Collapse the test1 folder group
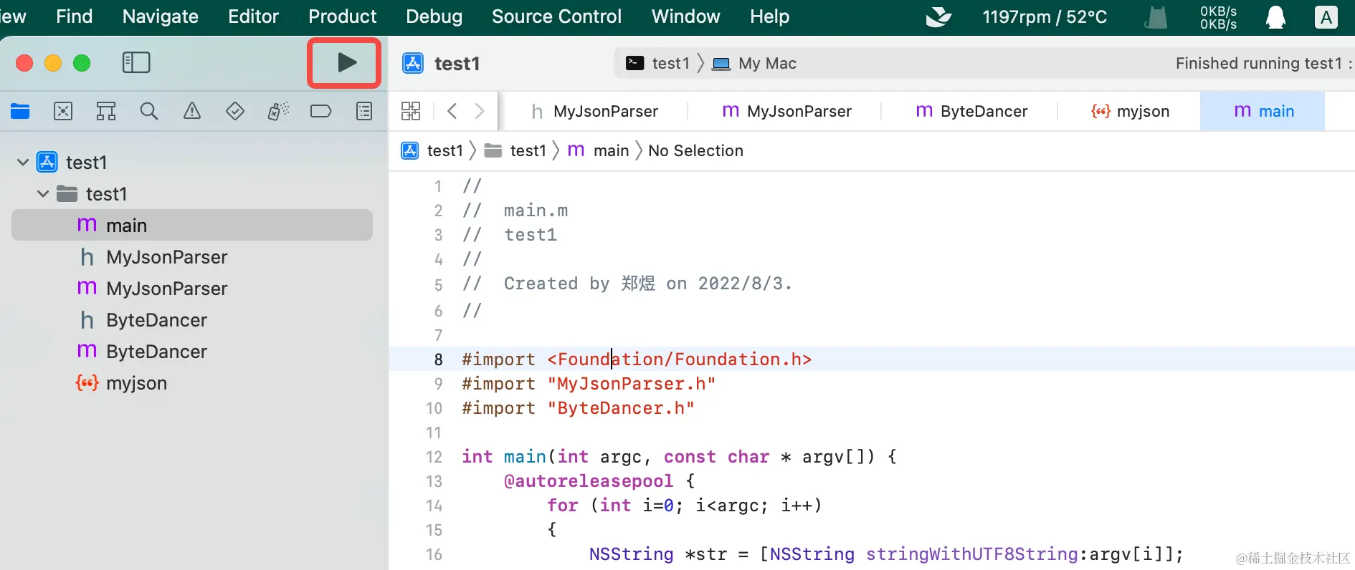 43,194
